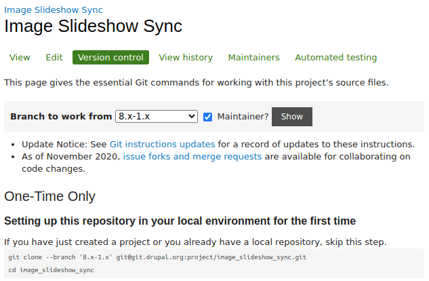429x281 pixels.
Task: Open the Maintainers tab
Action: pos(253,58)
